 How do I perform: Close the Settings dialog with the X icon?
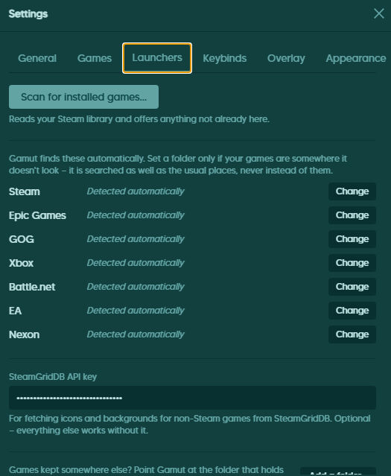(x=379, y=13)
